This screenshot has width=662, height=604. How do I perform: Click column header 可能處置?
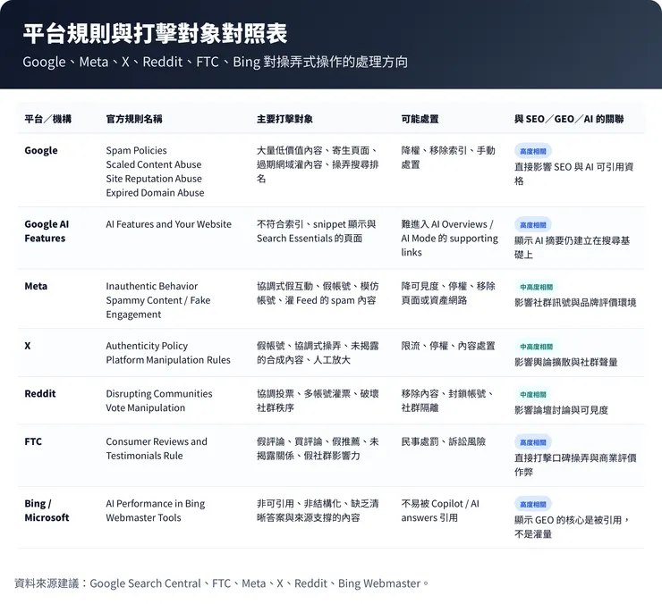coord(420,119)
